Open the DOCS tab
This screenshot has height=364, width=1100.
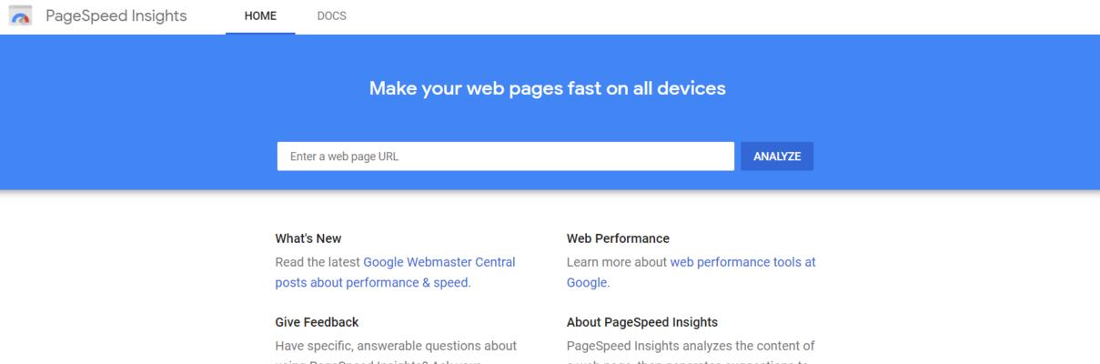(x=332, y=16)
